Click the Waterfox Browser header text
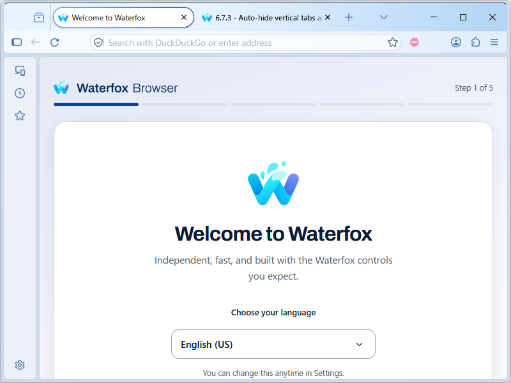Screen dimensions: 511x383 [127, 88]
